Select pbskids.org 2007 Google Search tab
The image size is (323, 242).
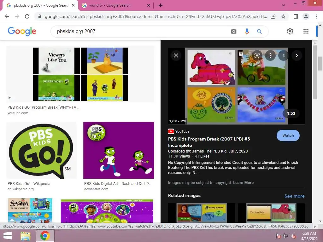click(40, 6)
